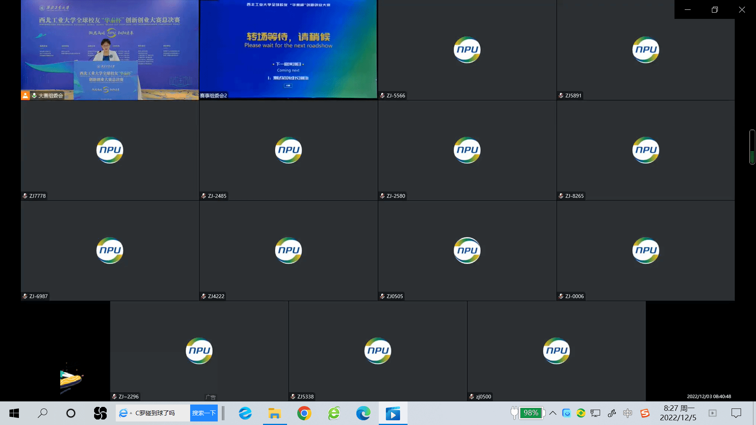756x425 pixels.
Task: Open File Explorer from taskbar
Action: tap(274, 413)
